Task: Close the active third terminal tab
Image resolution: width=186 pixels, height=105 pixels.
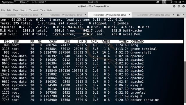Action: 129,15
